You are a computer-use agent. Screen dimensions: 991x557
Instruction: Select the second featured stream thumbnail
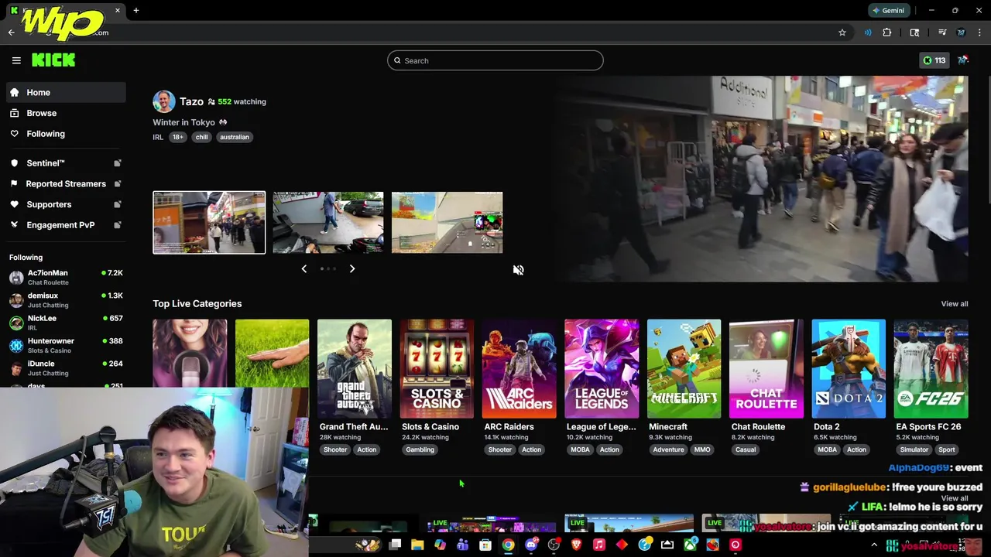click(328, 223)
